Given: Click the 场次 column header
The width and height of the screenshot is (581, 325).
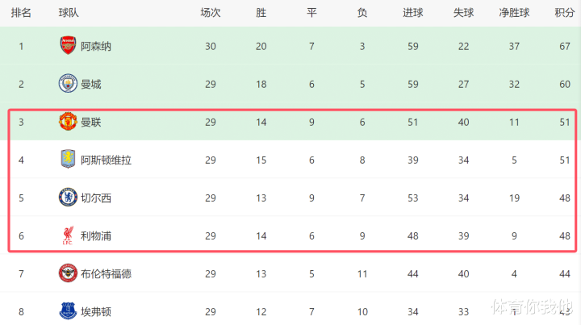Looking at the screenshot, I should click(211, 13).
